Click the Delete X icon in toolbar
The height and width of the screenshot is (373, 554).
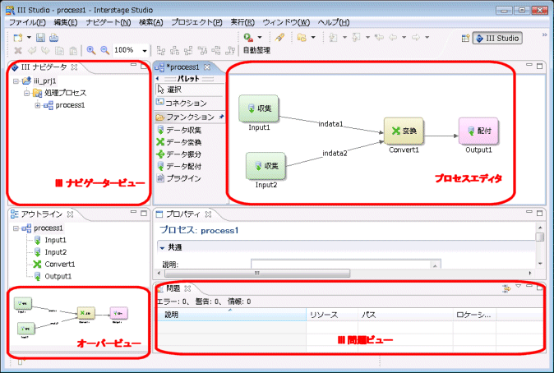[x=17, y=50]
